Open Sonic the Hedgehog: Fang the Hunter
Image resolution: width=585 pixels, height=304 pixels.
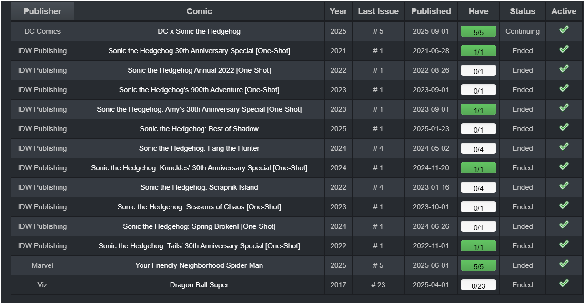(x=199, y=148)
